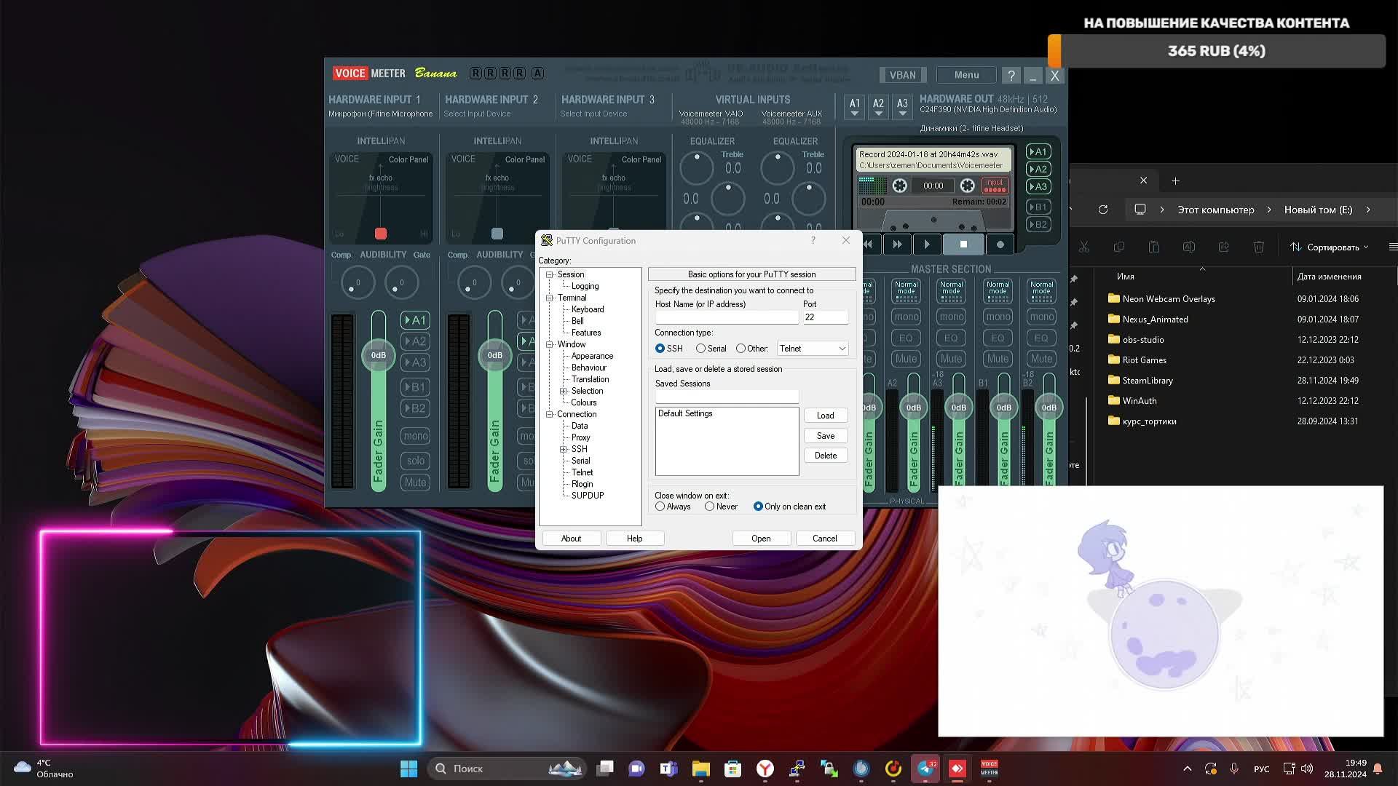This screenshot has height=786, width=1398.
Task: Open the Telnet connection type dropdown
Action: (813, 349)
